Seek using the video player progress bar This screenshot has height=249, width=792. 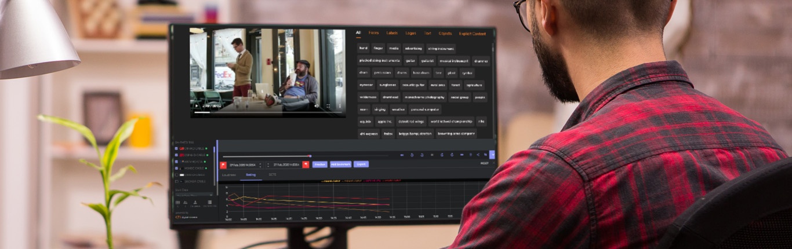[268, 112]
